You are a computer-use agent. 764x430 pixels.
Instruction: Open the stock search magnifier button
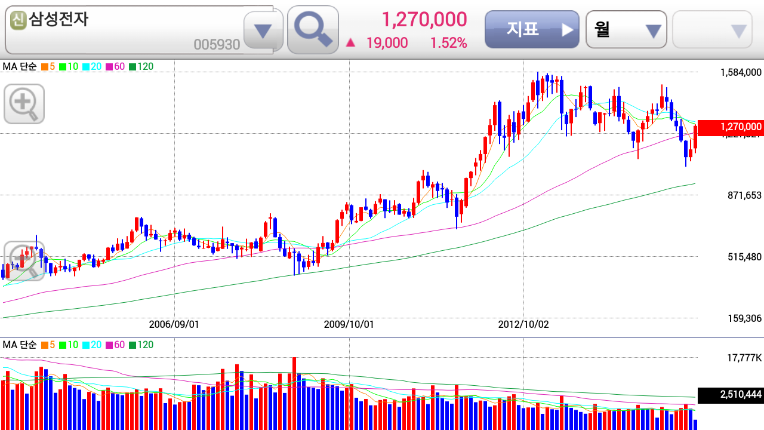click(x=313, y=30)
